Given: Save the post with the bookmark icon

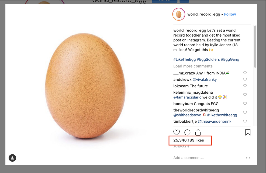Looking at the screenshot, I should 248,132.
